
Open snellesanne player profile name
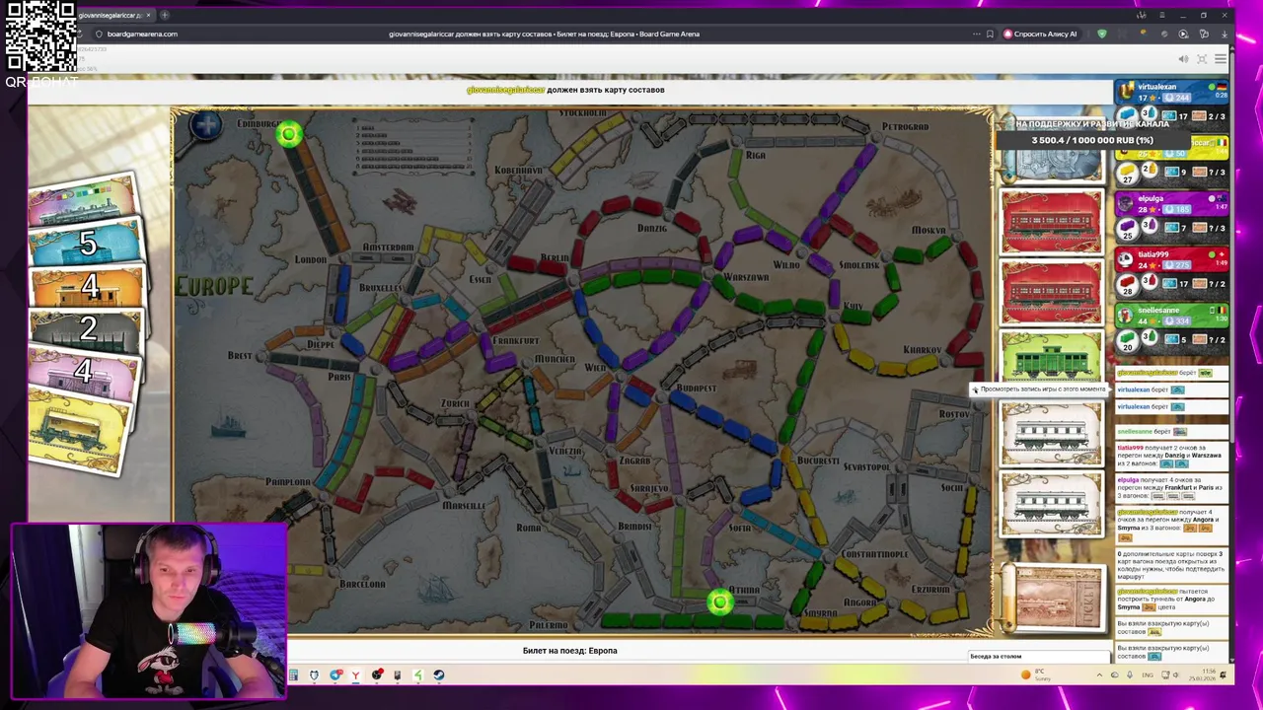coord(1158,310)
